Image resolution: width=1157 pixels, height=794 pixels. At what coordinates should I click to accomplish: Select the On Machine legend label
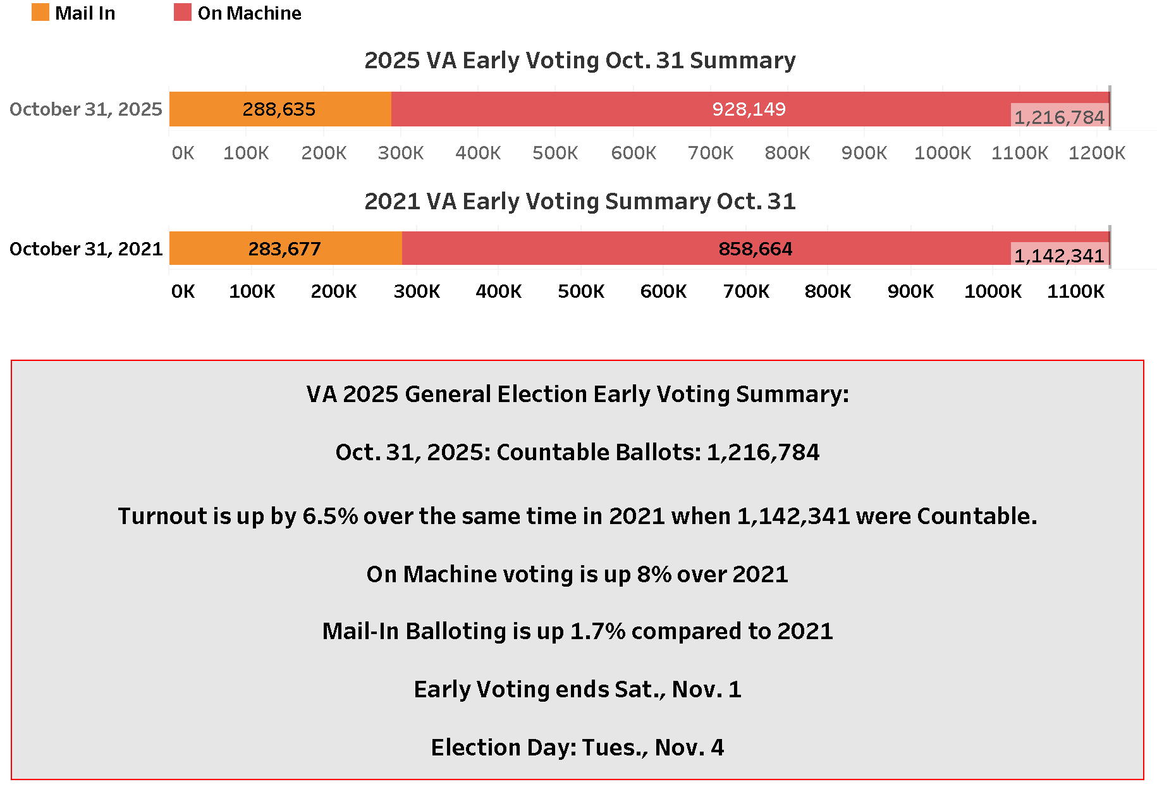[249, 13]
